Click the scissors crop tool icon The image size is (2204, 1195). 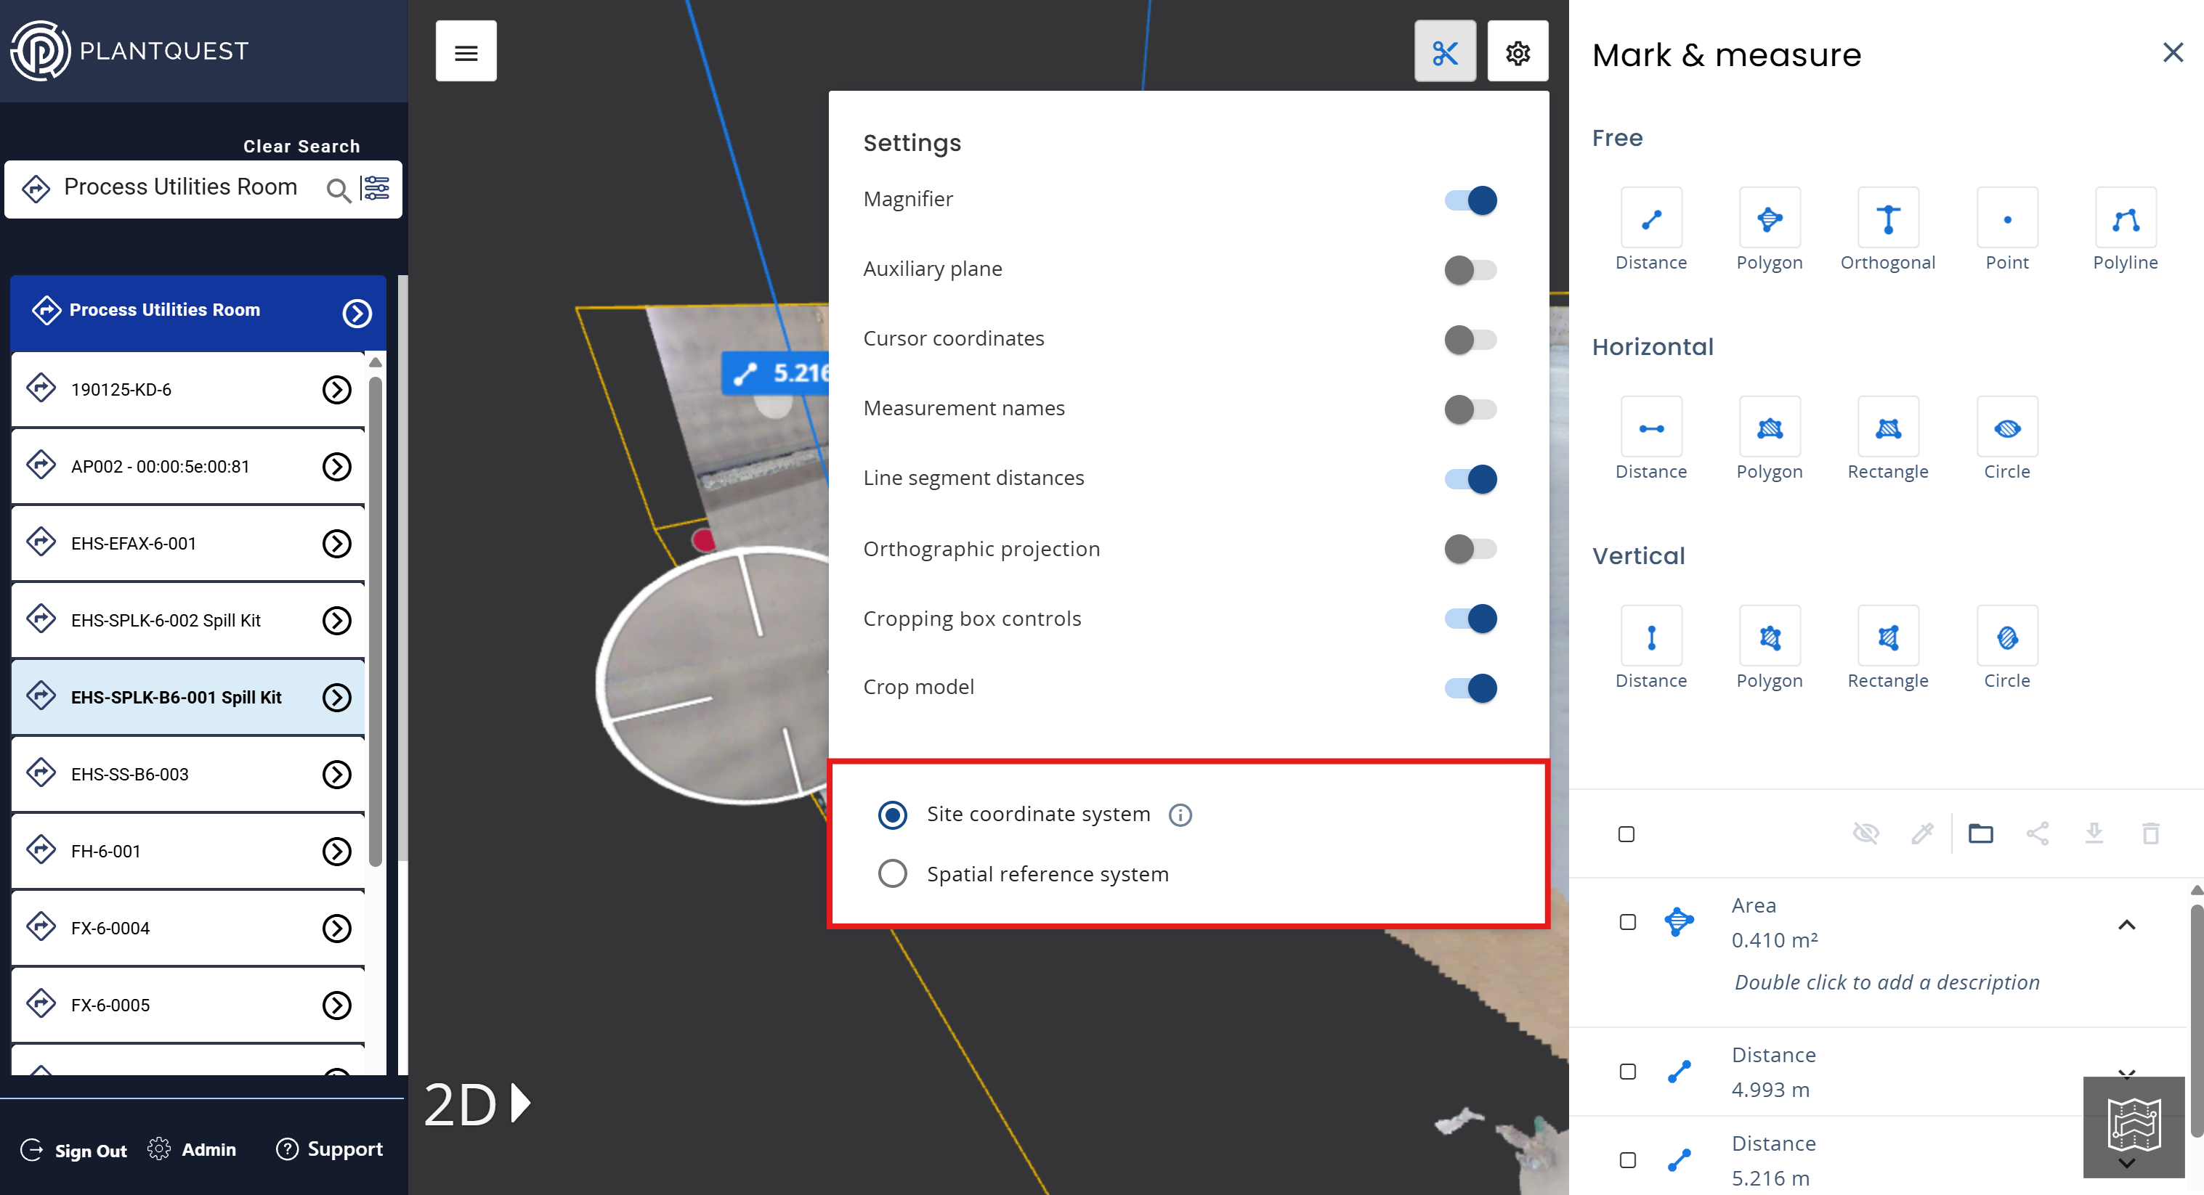coord(1444,52)
